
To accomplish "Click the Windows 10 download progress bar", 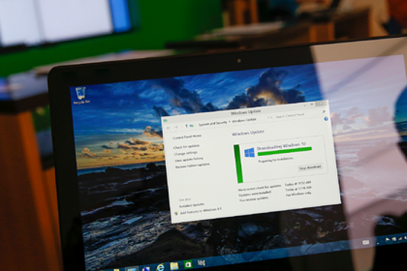I will pyautogui.click(x=285, y=151).
